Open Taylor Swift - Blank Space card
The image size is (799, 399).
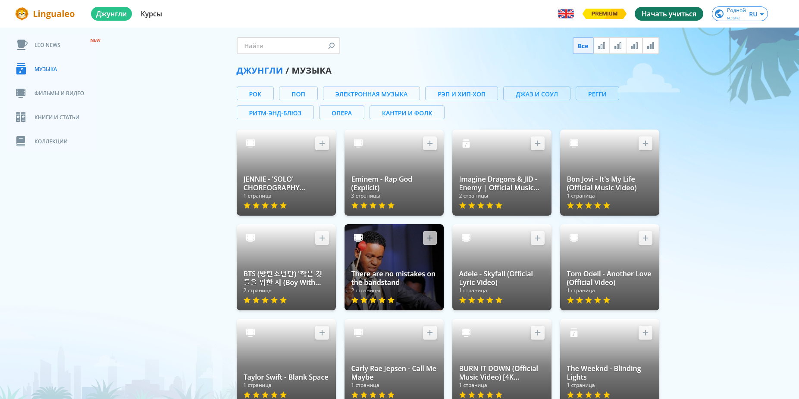(286, 359)
